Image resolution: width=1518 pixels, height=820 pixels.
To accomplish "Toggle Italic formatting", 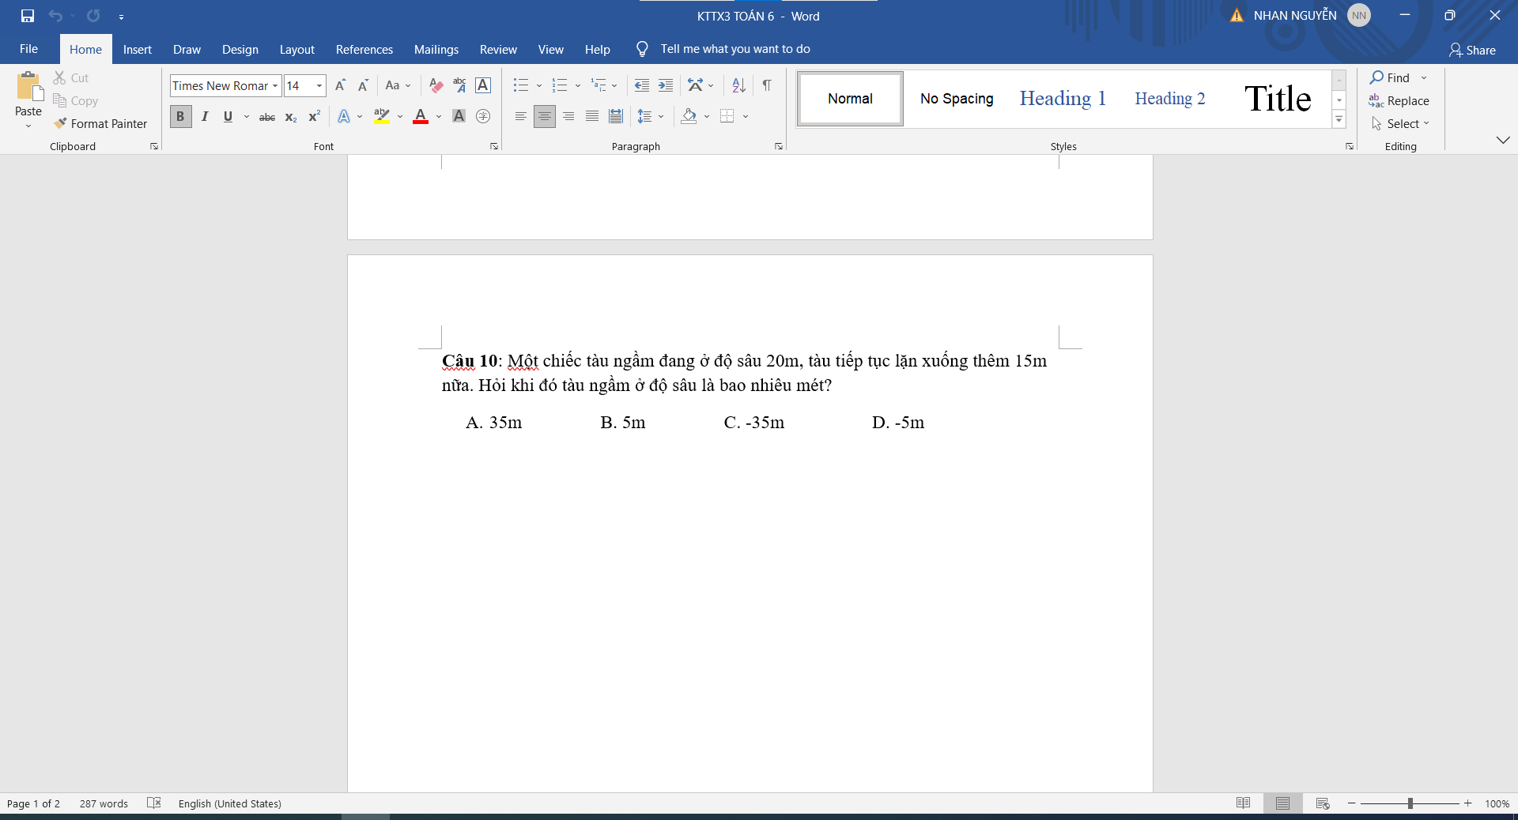I will pyautogui.click(x=205, y=116).
